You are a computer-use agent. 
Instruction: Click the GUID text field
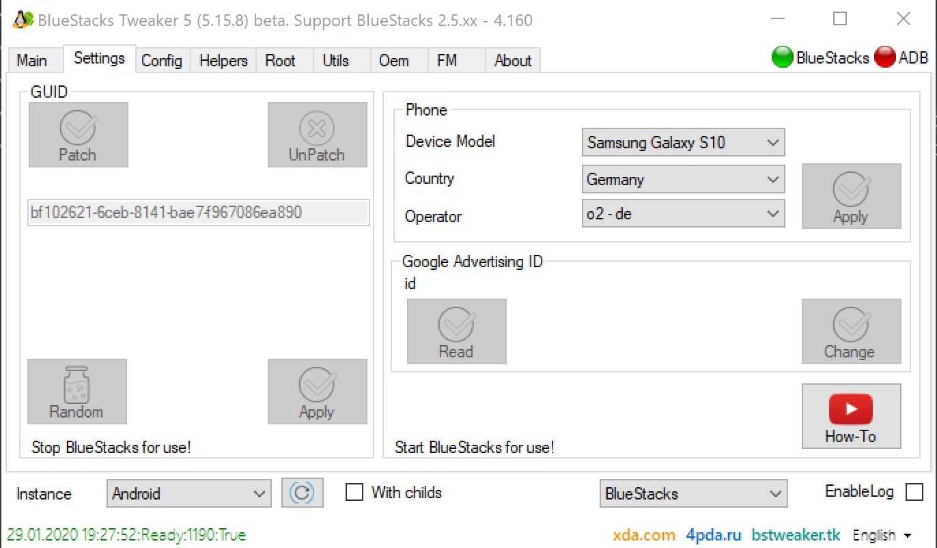click(x=199, y=213)
